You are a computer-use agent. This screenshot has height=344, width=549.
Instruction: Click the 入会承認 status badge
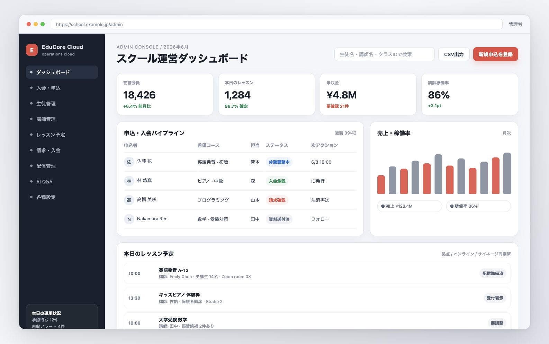click(x=277, y=181)
